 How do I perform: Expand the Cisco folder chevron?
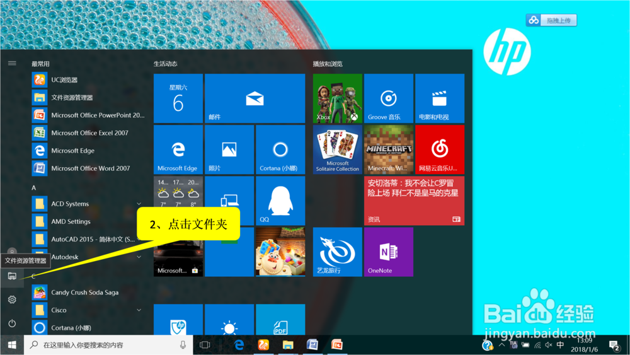(x=139, y=310)
